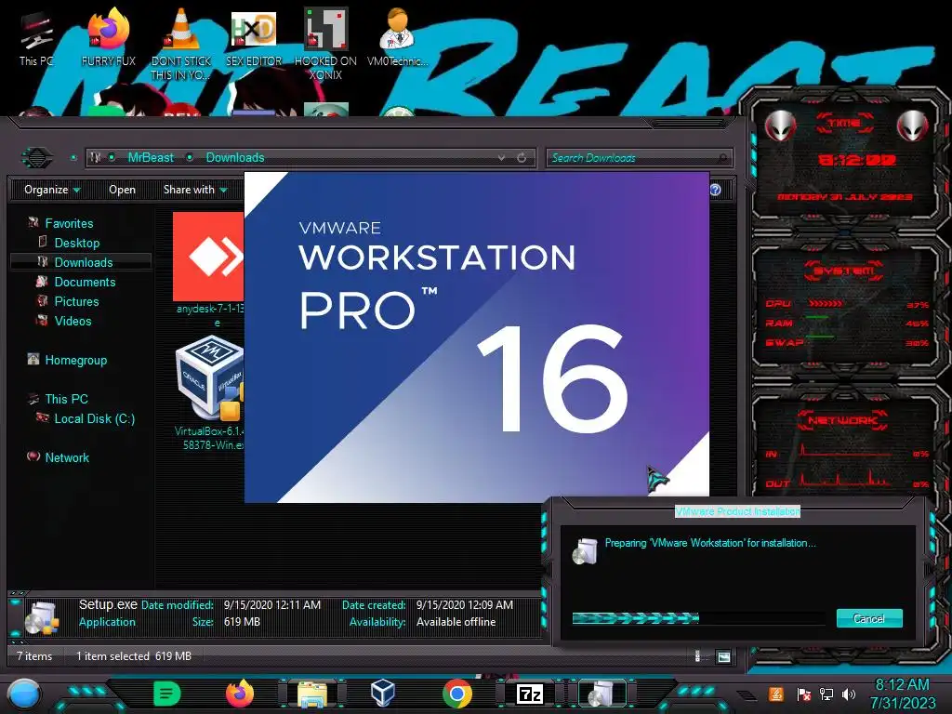
Task: Open Documents in the navigation pane
Action: click(85, 282)
